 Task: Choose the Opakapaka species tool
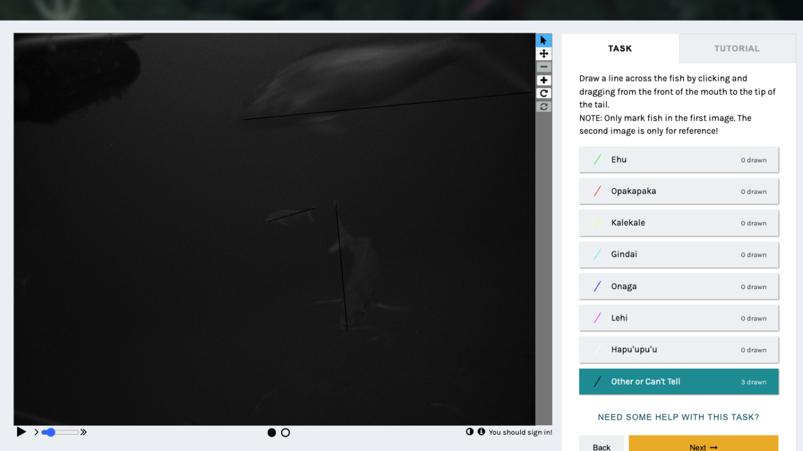click(x=679, y=191)
